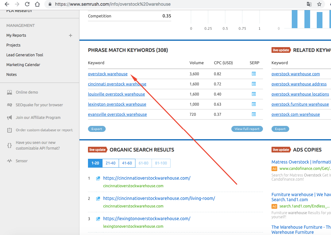
Task: Open 'cincinnati overstock warehouse' keyword link
Action: click(117, 84)
